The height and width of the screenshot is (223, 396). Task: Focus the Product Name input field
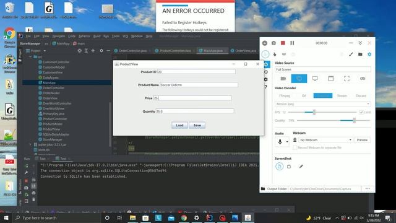click(199, 85)
